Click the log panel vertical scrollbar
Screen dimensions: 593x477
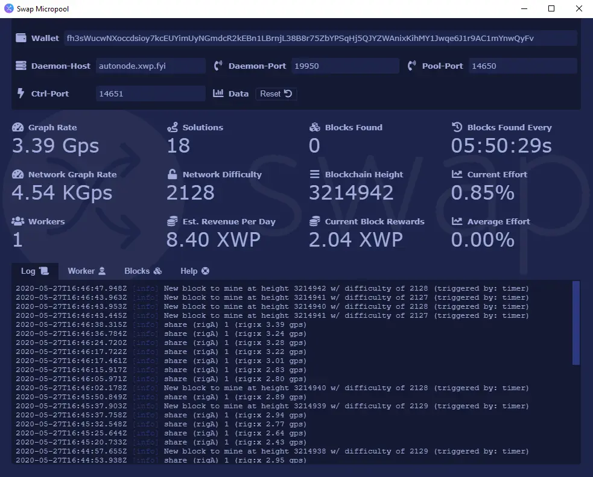pyautogui.click(x=576, y=323)
